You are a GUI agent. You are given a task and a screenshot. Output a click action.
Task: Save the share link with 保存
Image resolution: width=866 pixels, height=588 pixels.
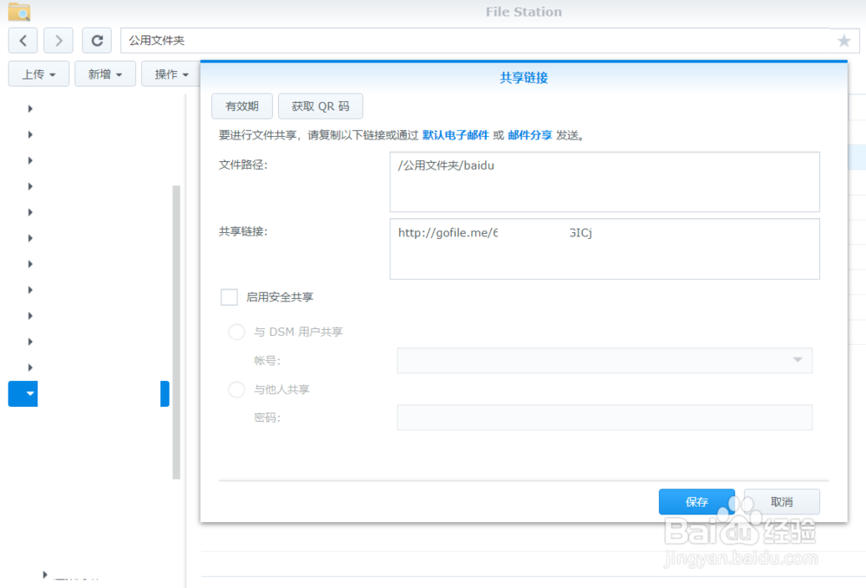pyautogui.click(x=696, y=502)
